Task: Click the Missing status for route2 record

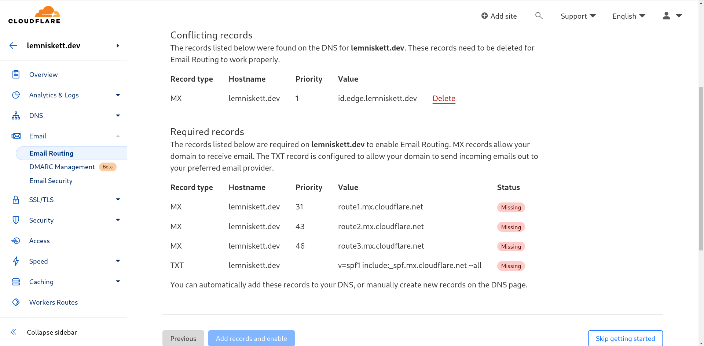Action: [x=511, y=227]
